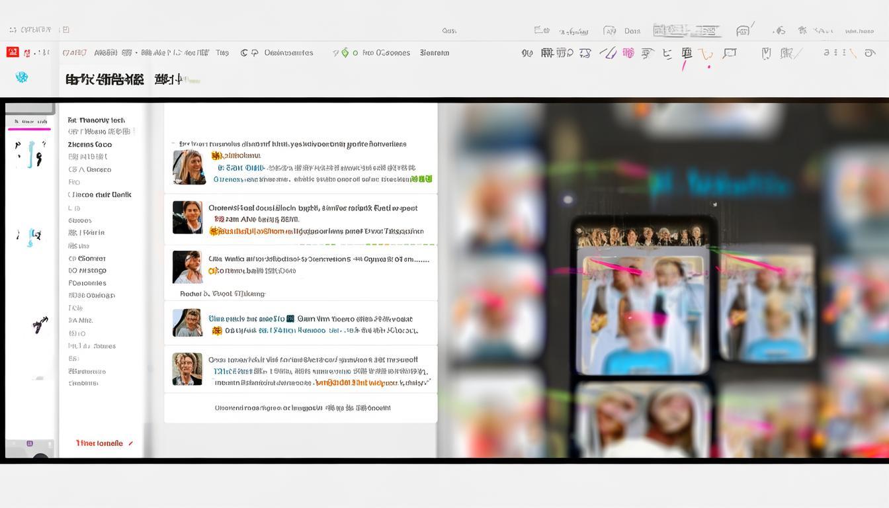Open the "Tas" menu item in the toolbar
This screenshot has width=889, height=508.
point(222,53)
